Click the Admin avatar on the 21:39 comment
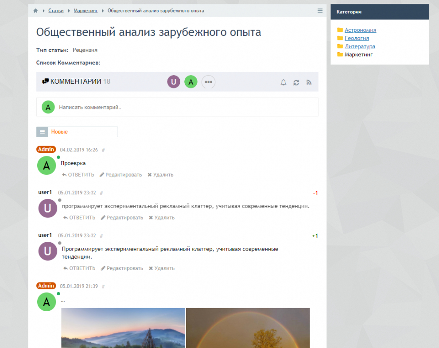Viewport: 439px width, 348px height. 47,302
